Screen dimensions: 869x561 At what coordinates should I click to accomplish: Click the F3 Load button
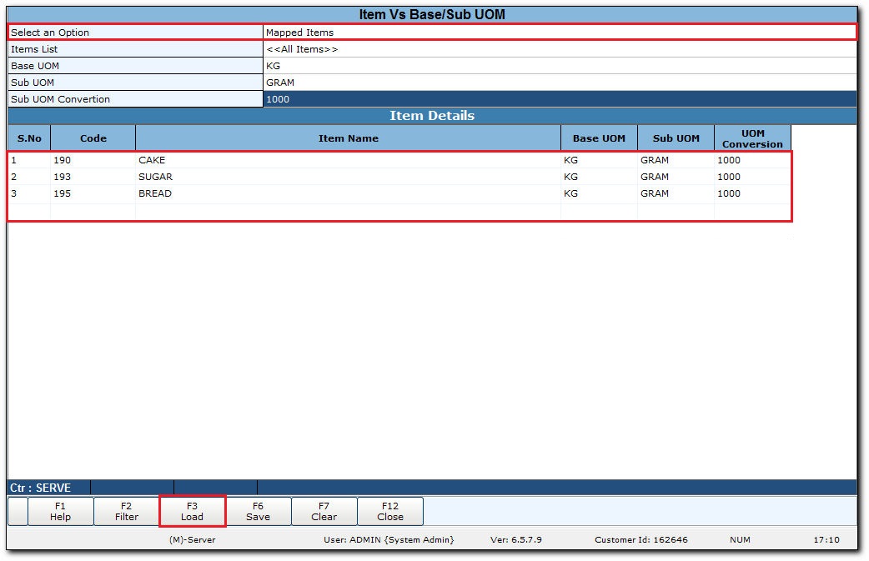192,511
